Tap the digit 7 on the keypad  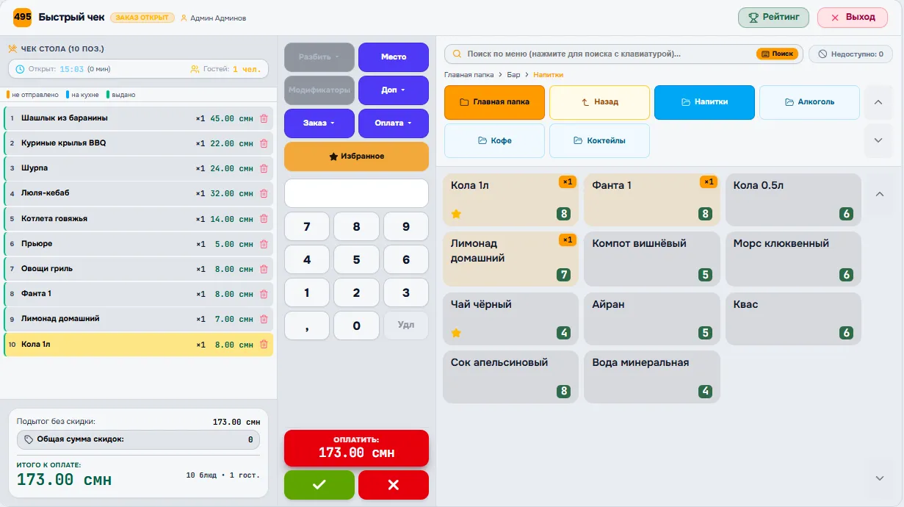tap(307, 226)
